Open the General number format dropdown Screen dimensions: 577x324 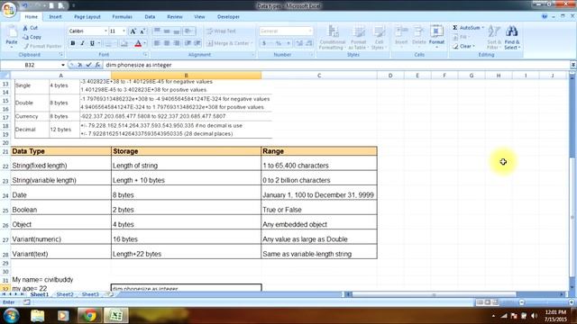pos(310,31)
